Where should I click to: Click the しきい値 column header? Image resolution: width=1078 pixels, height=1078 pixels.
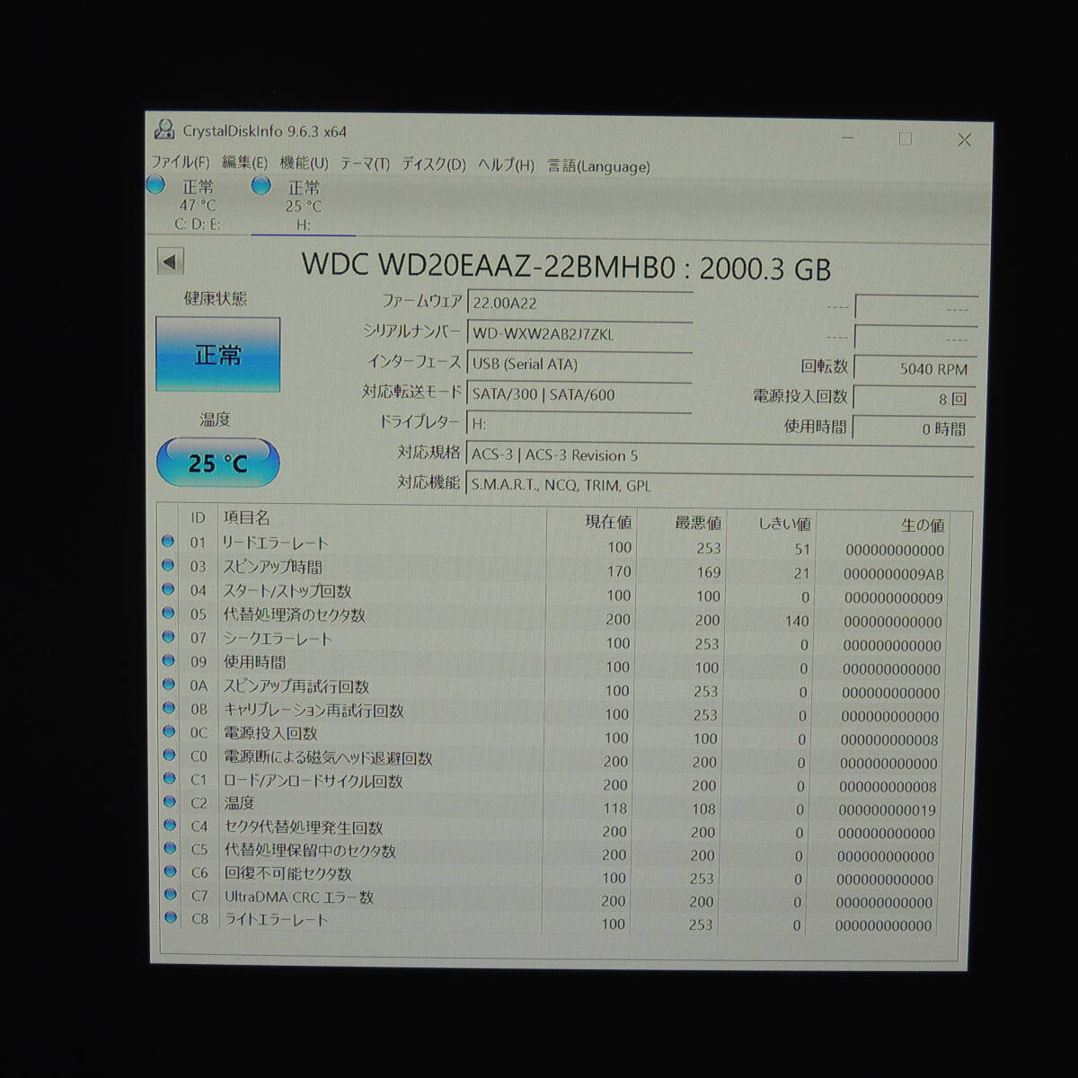point(785,524)
